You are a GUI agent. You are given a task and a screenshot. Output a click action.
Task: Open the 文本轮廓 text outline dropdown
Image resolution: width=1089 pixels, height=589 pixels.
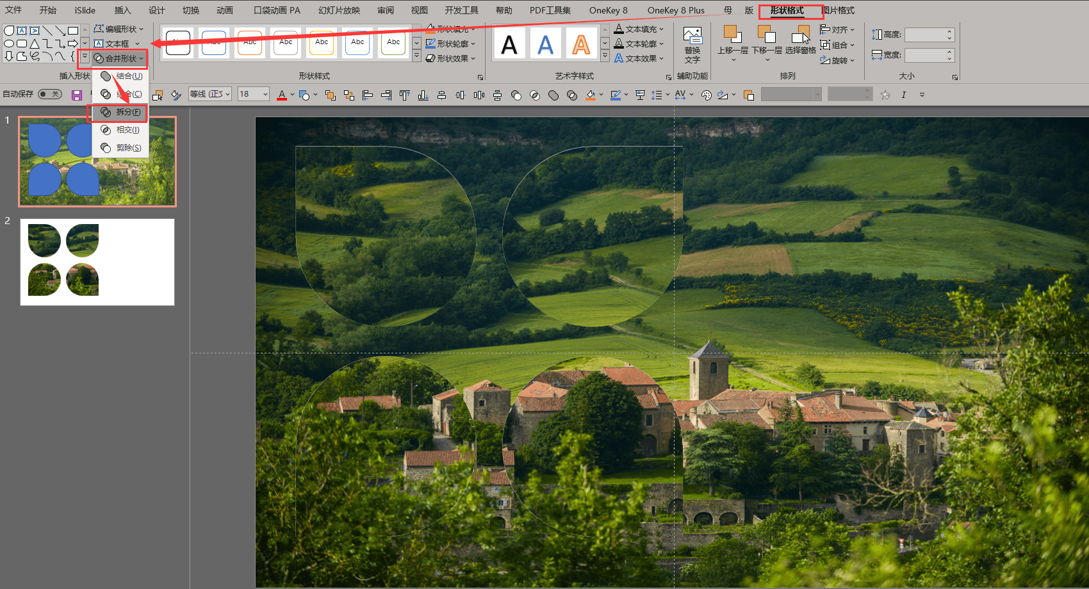click(x=639, y=44)
